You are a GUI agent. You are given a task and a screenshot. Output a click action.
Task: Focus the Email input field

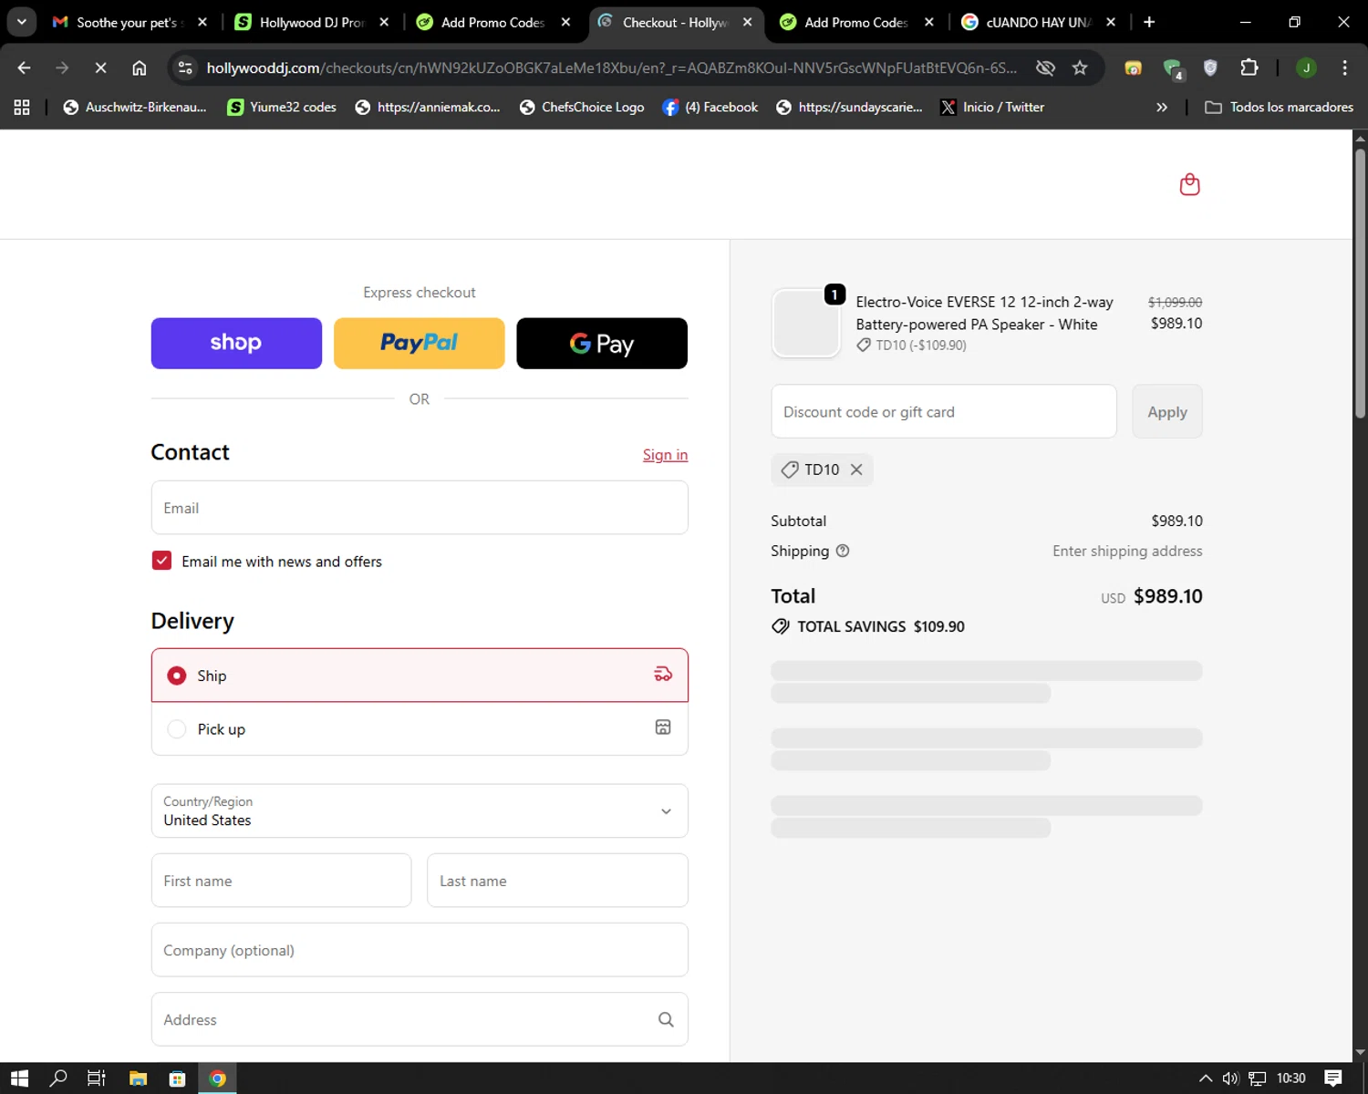(x=420, y=508)
